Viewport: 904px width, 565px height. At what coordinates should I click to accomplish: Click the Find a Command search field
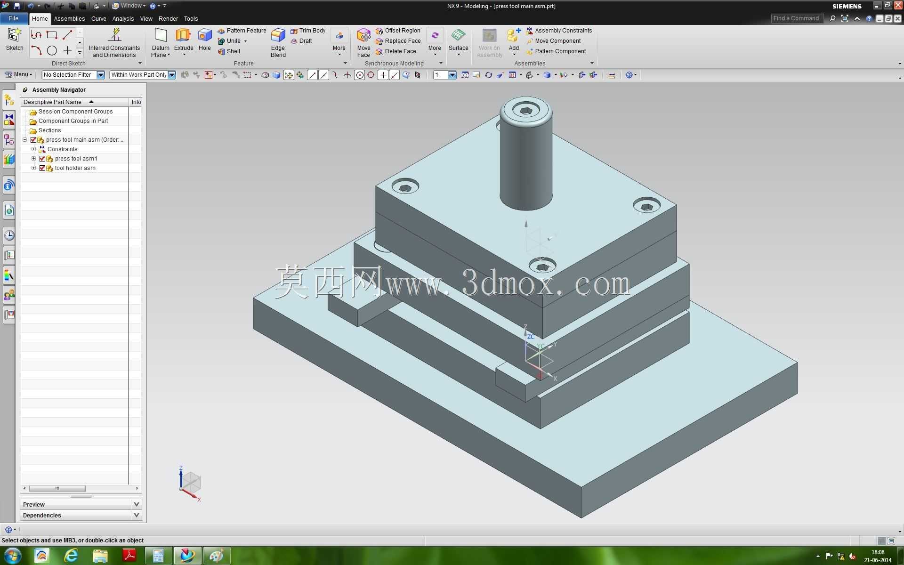(x=797, y=18)
